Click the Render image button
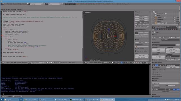Viewport: 181px width, 101px height. coord(156,38)
